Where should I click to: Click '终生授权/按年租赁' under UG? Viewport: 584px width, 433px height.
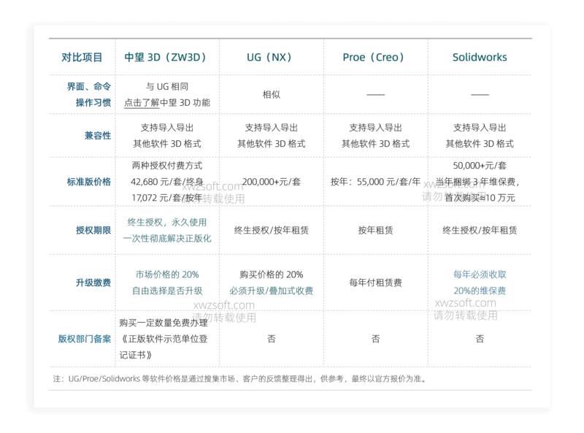click(x=271, y=230)
